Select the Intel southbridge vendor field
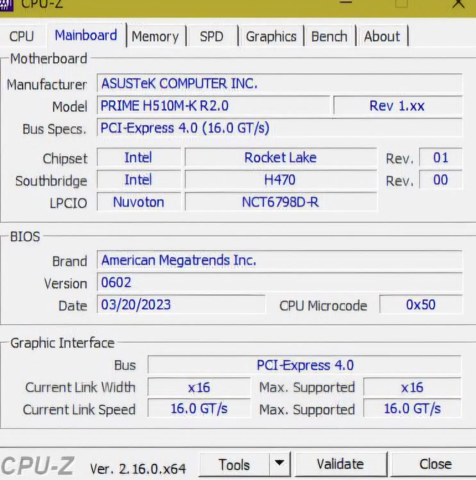 (x=139, y=180)
